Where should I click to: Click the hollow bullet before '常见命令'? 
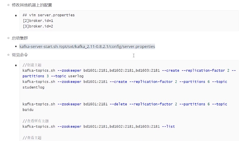tap(9, 55)
